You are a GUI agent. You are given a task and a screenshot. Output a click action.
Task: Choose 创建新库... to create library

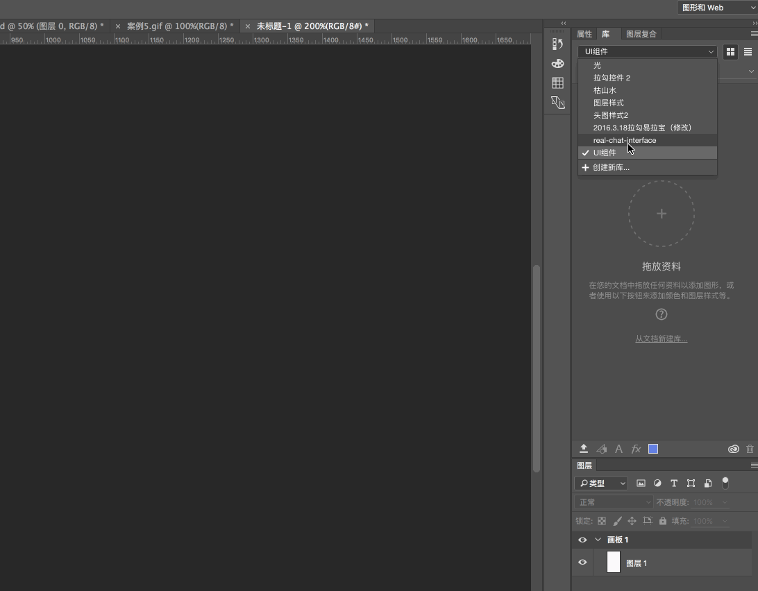point(648,168)
